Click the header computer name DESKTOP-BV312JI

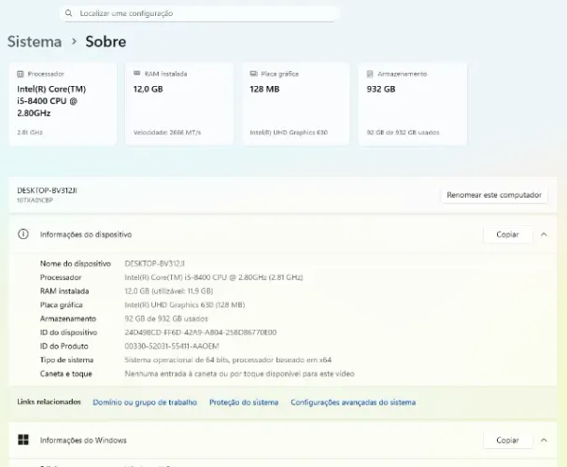(x=47, y=191)
